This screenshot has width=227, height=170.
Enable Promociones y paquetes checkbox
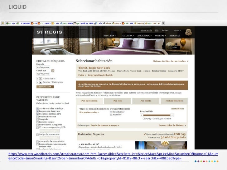point(37,125)
